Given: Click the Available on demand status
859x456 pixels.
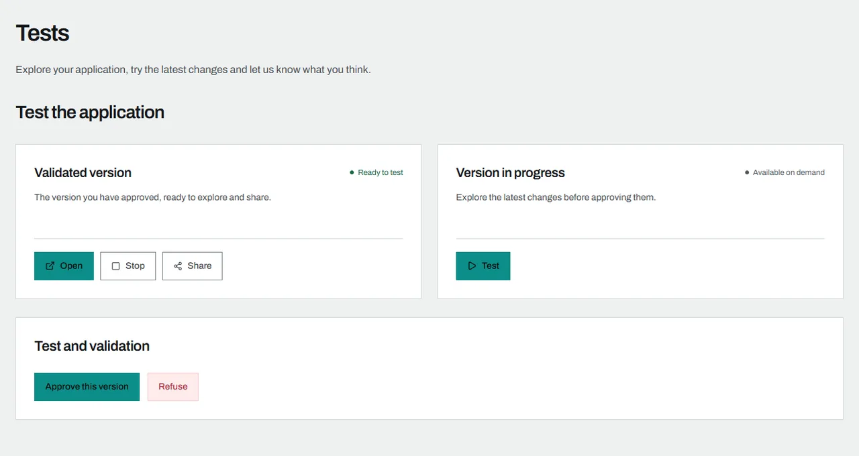Looking at the screenshot, I should 785,172.
